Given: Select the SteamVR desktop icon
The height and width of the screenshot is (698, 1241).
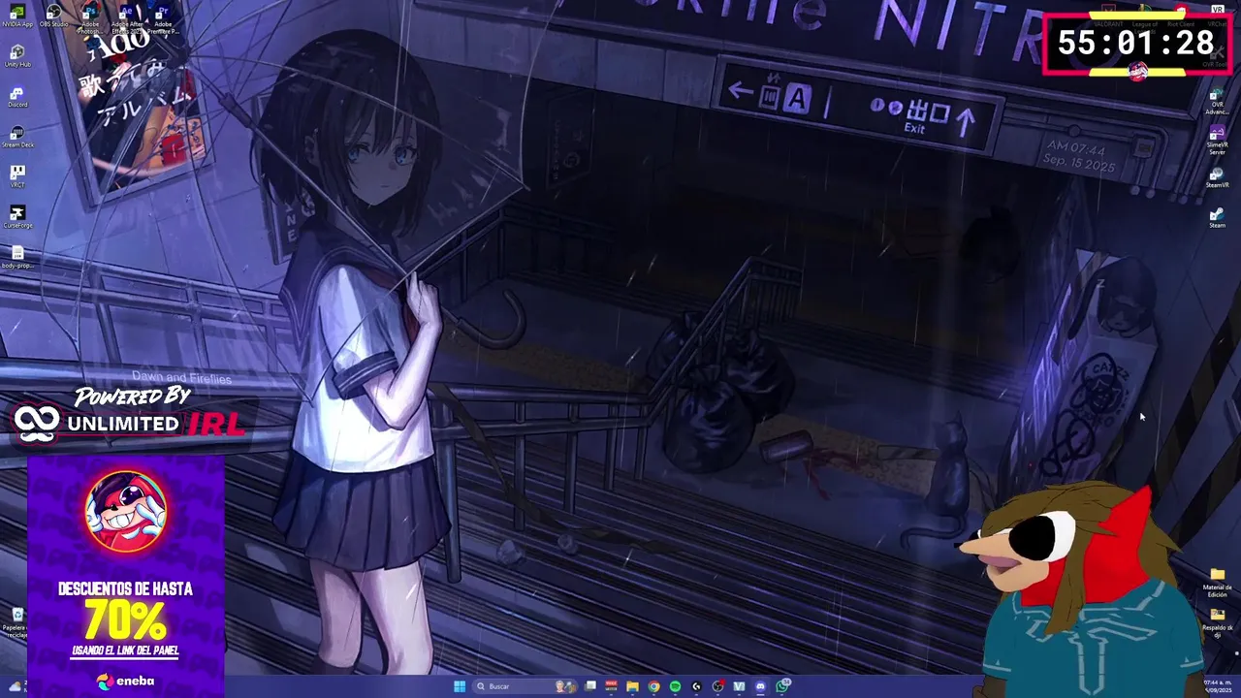Looking at the screenshot, I should (x=1217, y=177).
